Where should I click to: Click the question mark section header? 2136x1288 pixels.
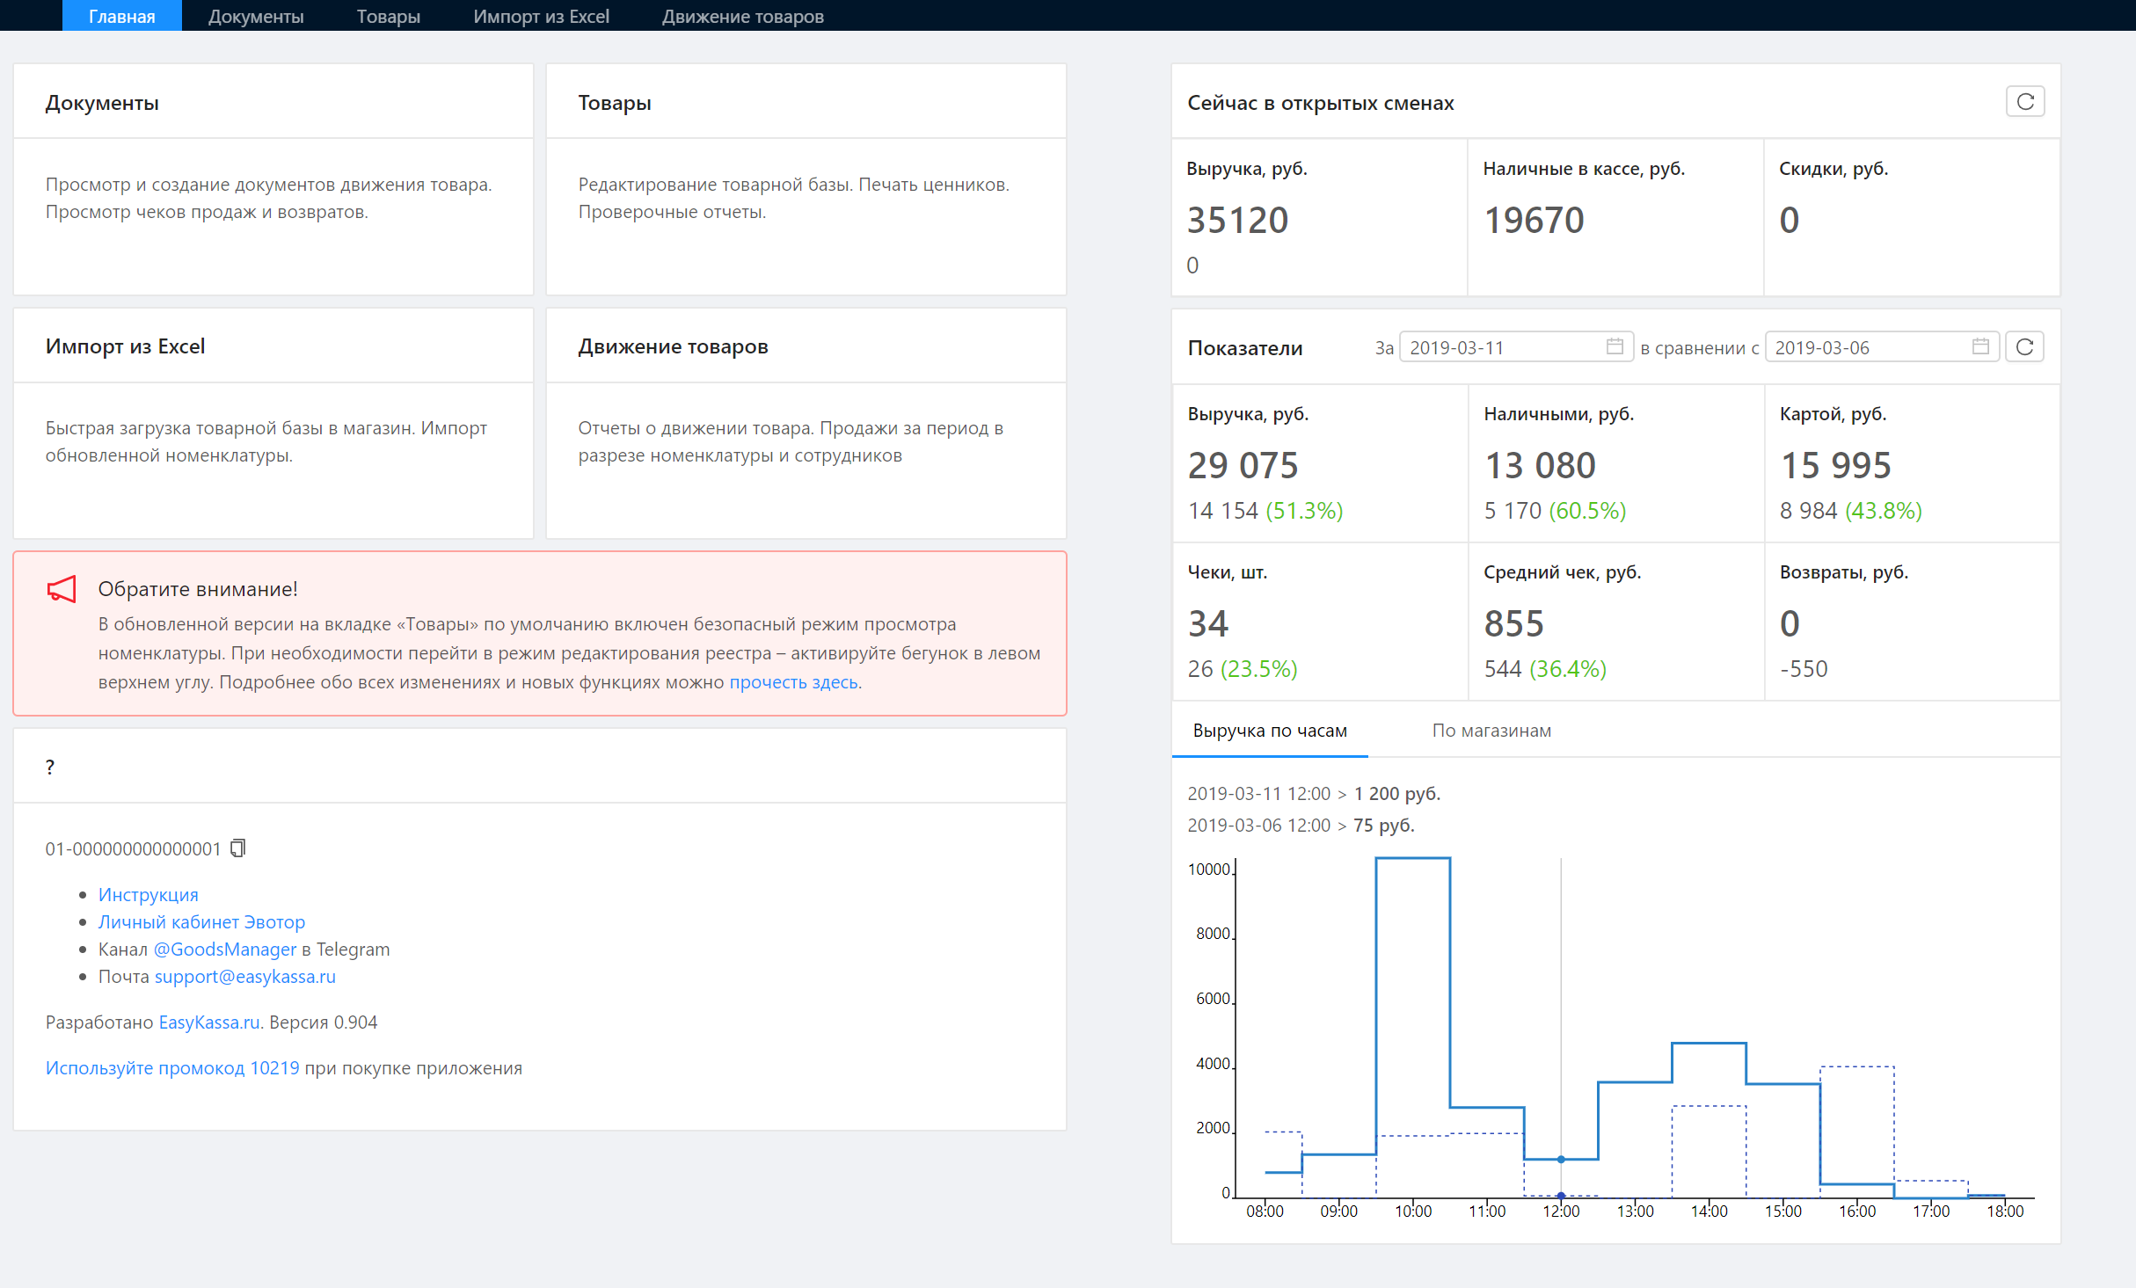pos(50,768)
